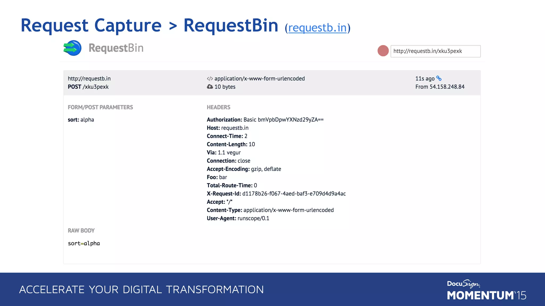Click the HEADERS section heading
This screenshot has width=545, height=306.
tap(218, 107)
